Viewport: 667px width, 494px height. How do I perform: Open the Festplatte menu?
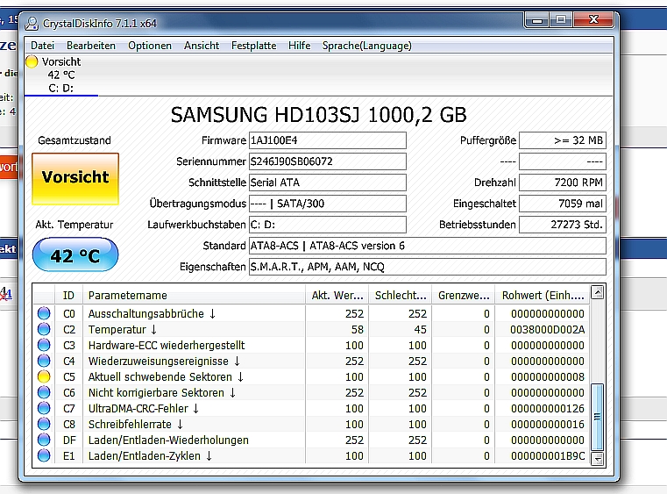[x=254, y=46]
